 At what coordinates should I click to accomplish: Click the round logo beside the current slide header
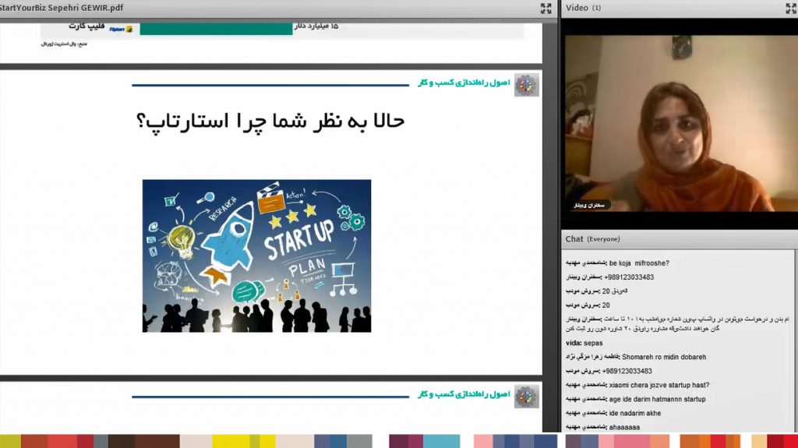[x=526, y=85]
